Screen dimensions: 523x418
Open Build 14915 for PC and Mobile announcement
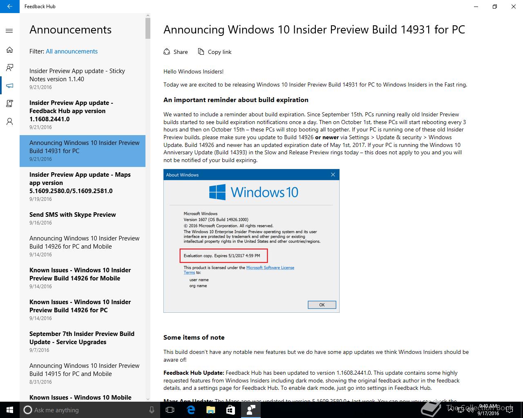[83, 374]
